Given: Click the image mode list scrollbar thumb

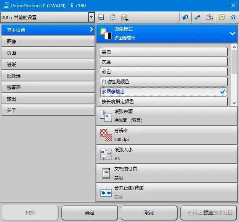Looking at the screenshot, I should point(234,62).
